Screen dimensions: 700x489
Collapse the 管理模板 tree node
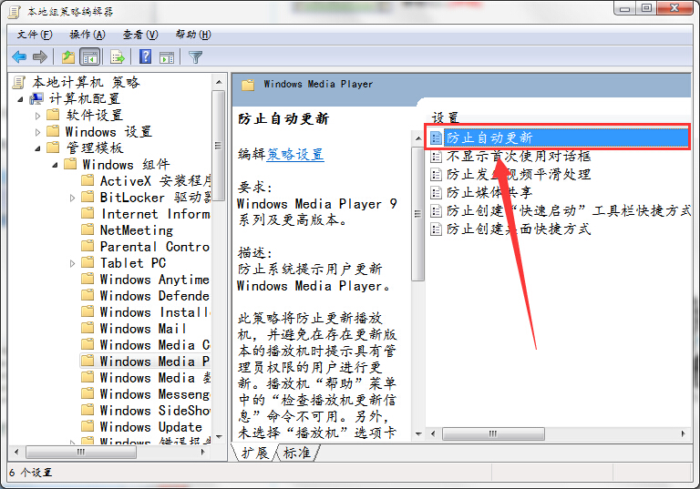click(38, 148)
